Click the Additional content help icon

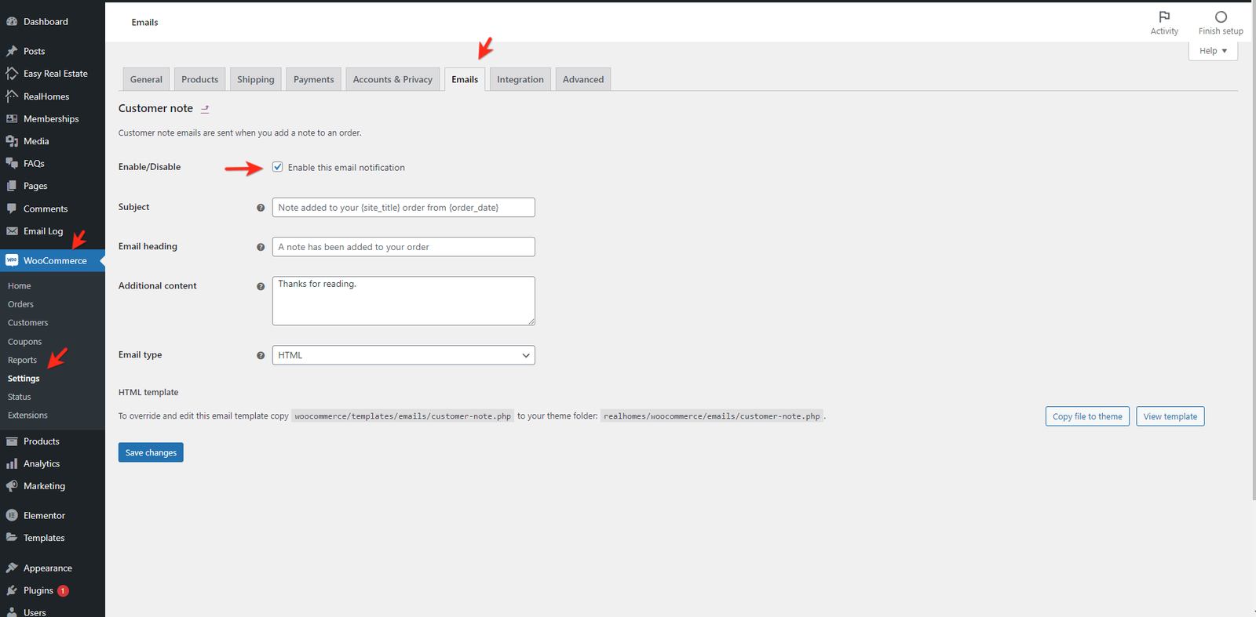tap(261, 286)
